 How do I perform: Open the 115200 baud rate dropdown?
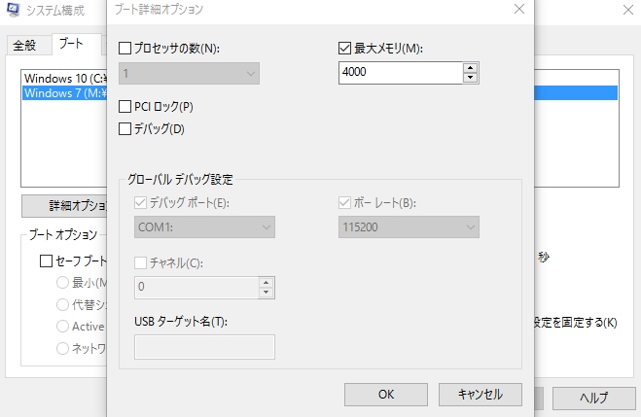[x=409, y=226]
